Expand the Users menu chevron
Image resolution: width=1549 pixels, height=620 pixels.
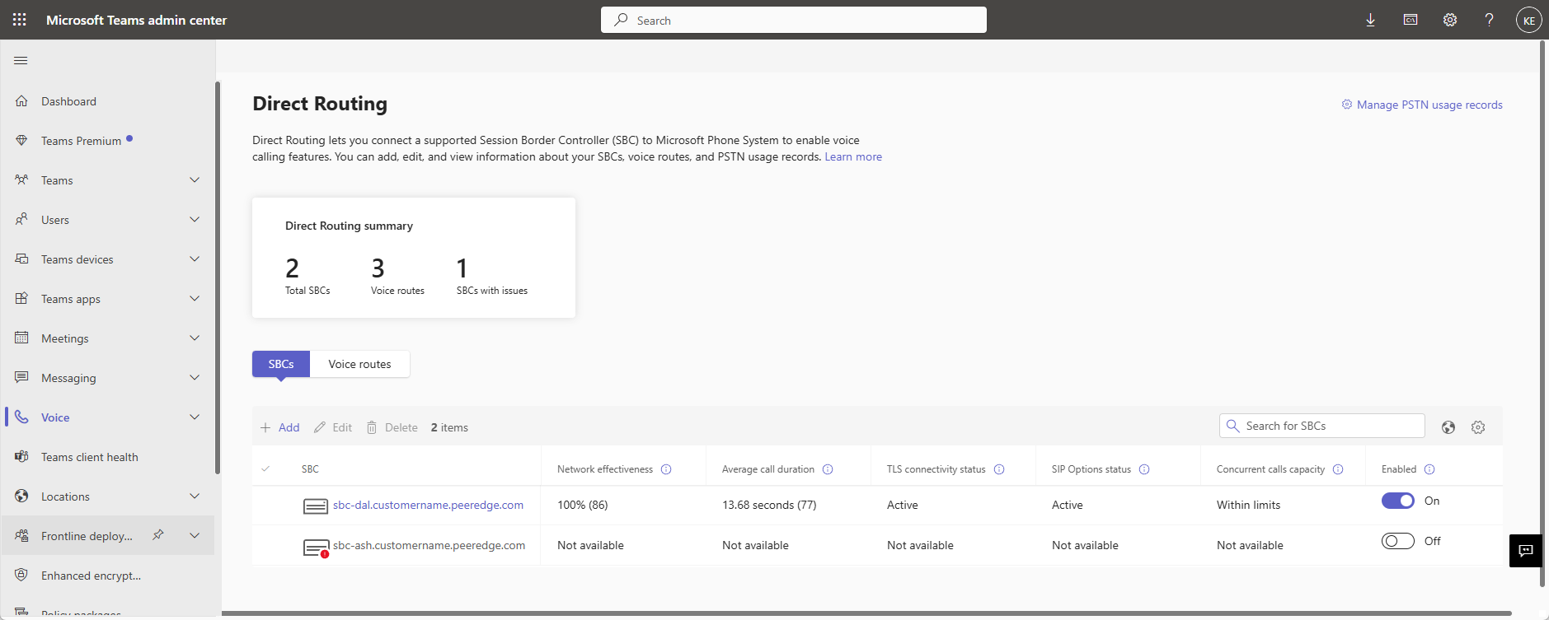coord(195,220)
